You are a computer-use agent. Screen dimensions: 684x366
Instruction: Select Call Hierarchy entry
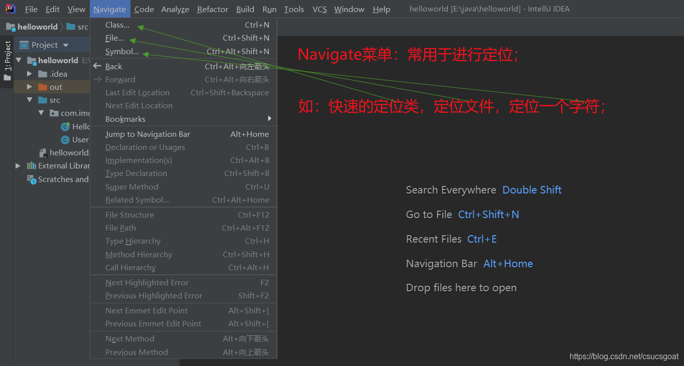(x=184, y=267)
